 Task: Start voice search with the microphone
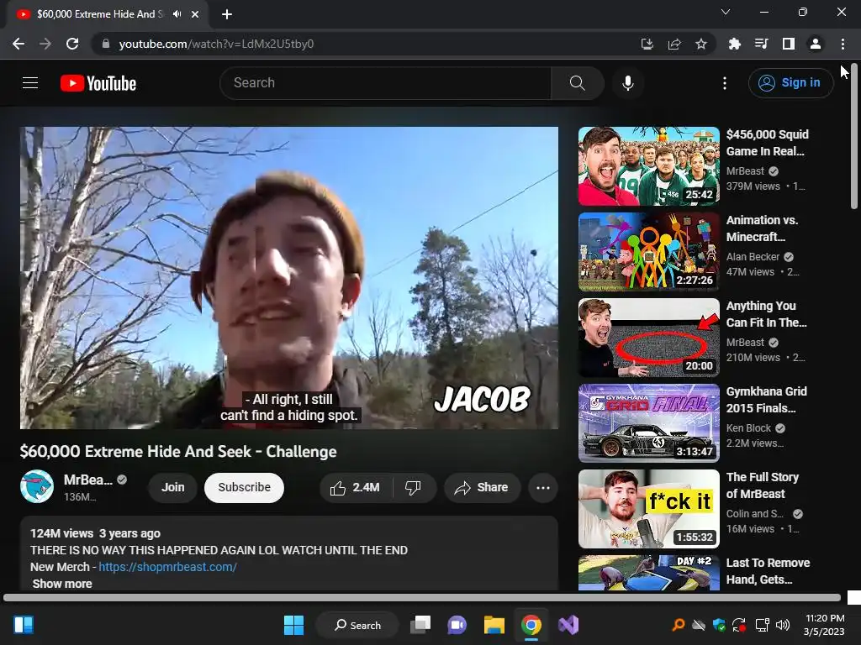coord(628,83)
